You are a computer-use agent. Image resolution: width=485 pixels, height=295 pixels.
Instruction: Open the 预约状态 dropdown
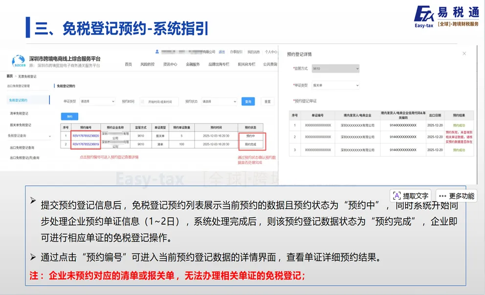pos(218,102)
